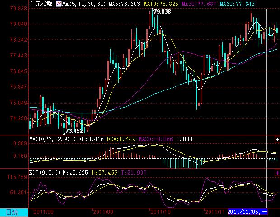Click the 2011/11 date axis label
This screenshot has height=217, width=280.
click(x=215, y=212)
